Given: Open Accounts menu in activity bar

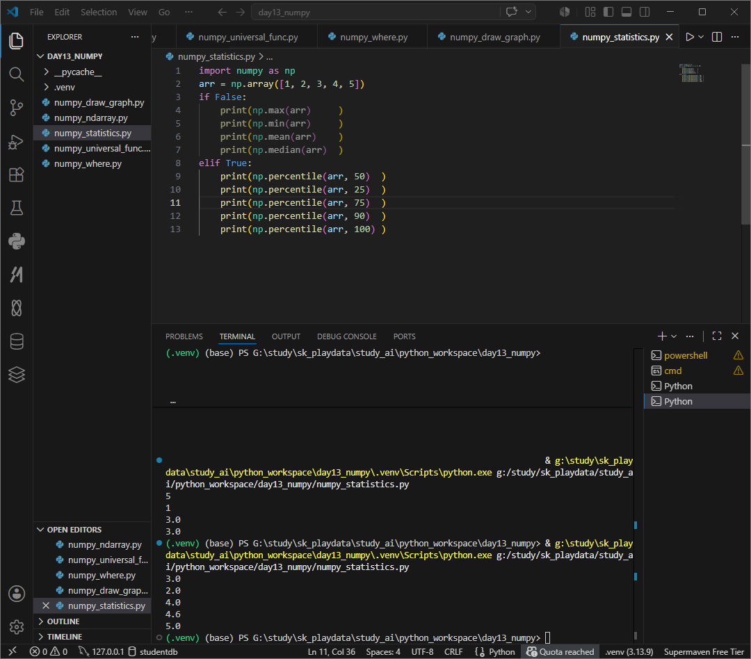Looking at the screenshot, I should 16,594.
